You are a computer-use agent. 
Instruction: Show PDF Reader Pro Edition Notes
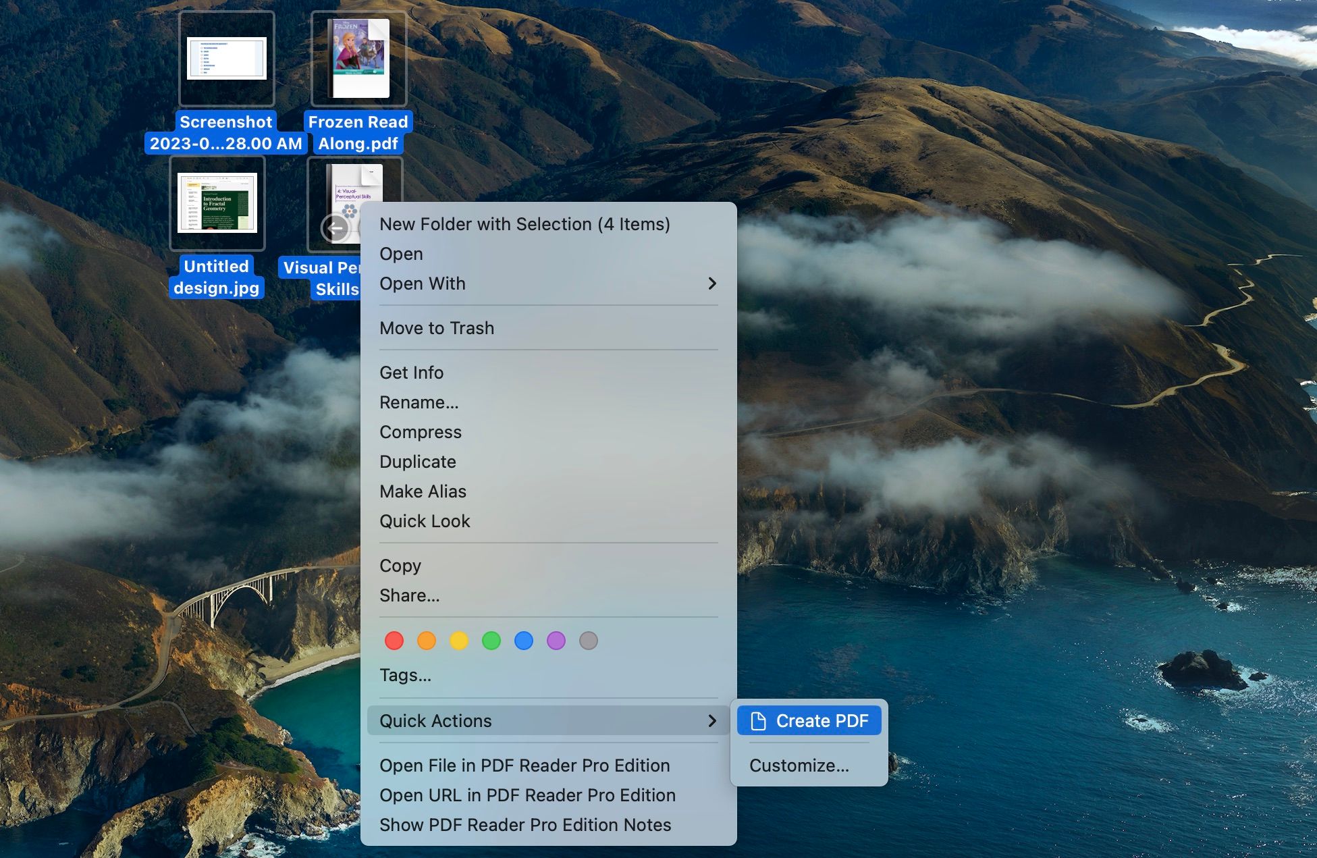click(526, 824)
